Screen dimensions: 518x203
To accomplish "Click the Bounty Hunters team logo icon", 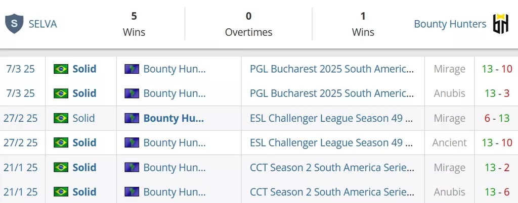I will coord(500,24).
